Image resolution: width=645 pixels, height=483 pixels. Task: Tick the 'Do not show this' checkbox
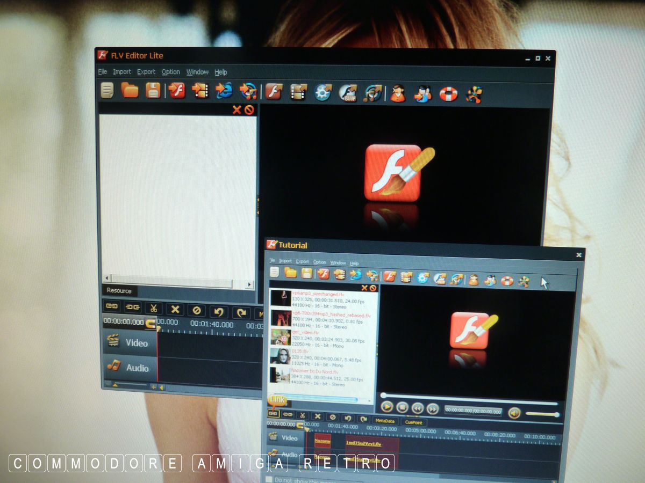(269, 479)
